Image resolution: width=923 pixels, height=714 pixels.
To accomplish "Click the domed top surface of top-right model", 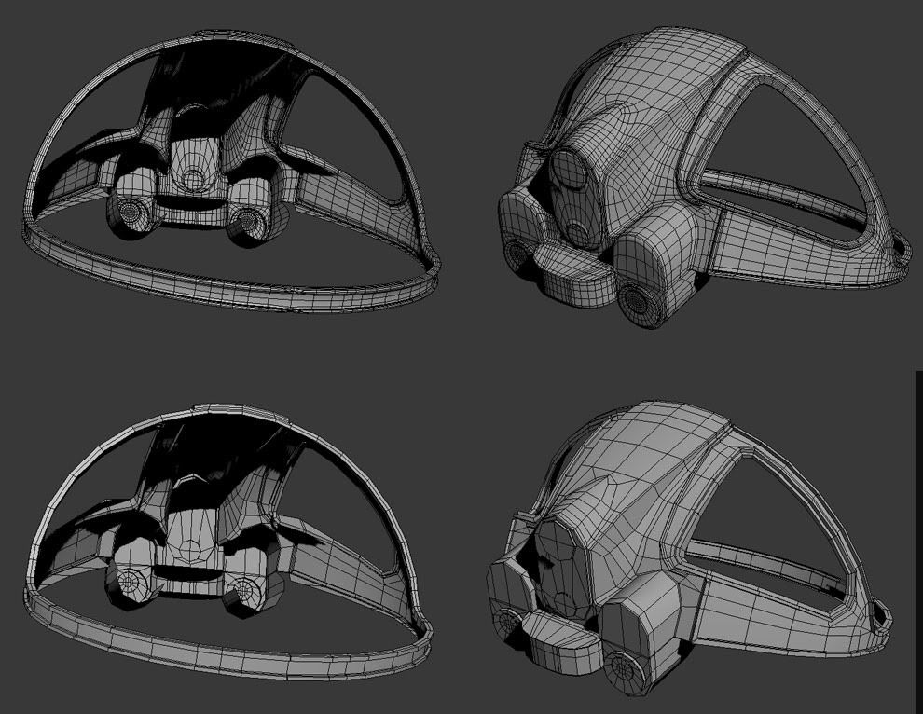I will (x=653, y=75).
